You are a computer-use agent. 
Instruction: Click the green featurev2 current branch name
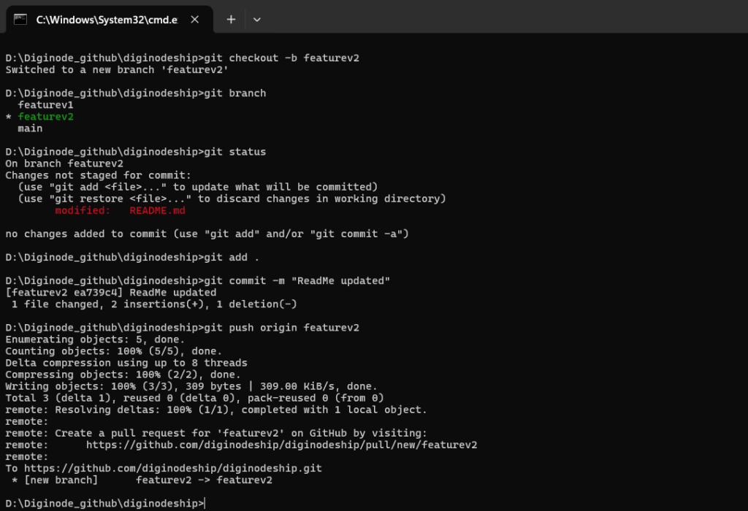(x=46, y=117)
